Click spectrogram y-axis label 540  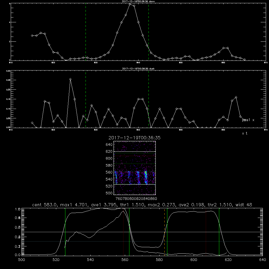click(109, 179)
